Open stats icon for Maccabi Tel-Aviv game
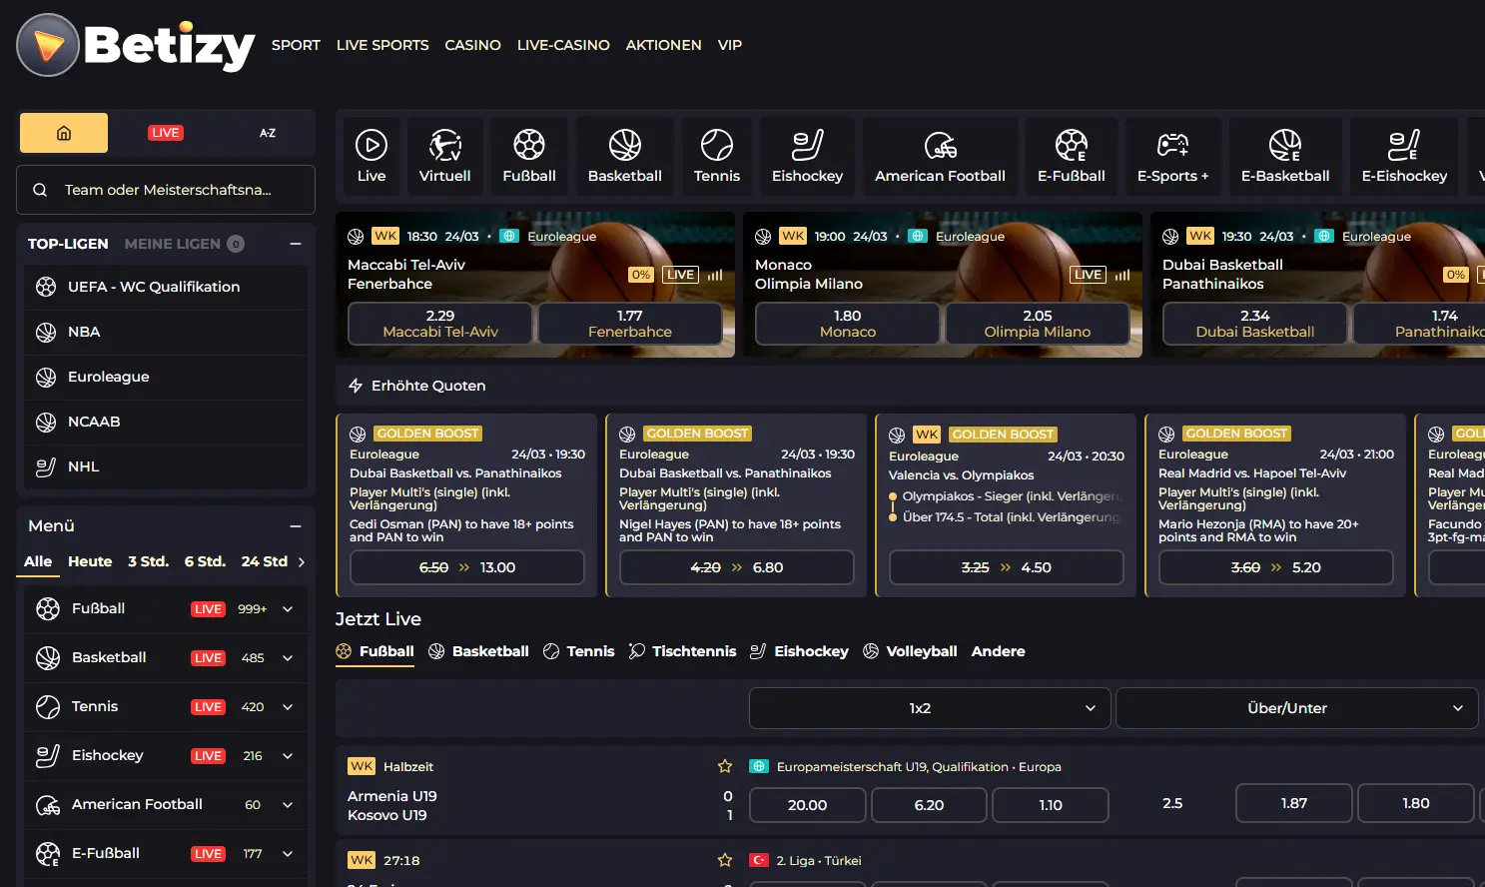 (x=715, y=275)
